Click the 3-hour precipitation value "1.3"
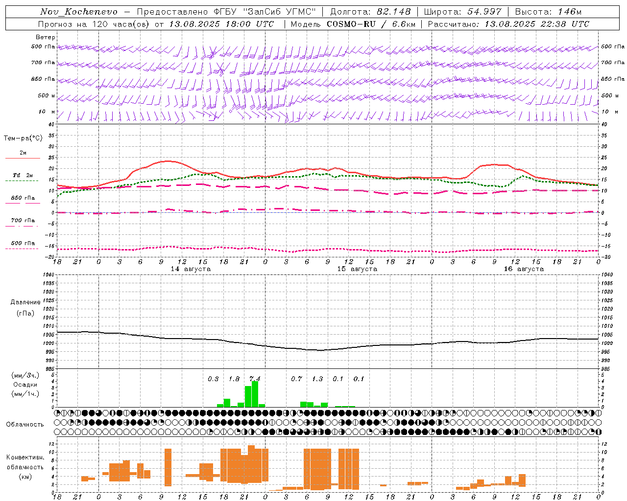 [x=317, y=379]
